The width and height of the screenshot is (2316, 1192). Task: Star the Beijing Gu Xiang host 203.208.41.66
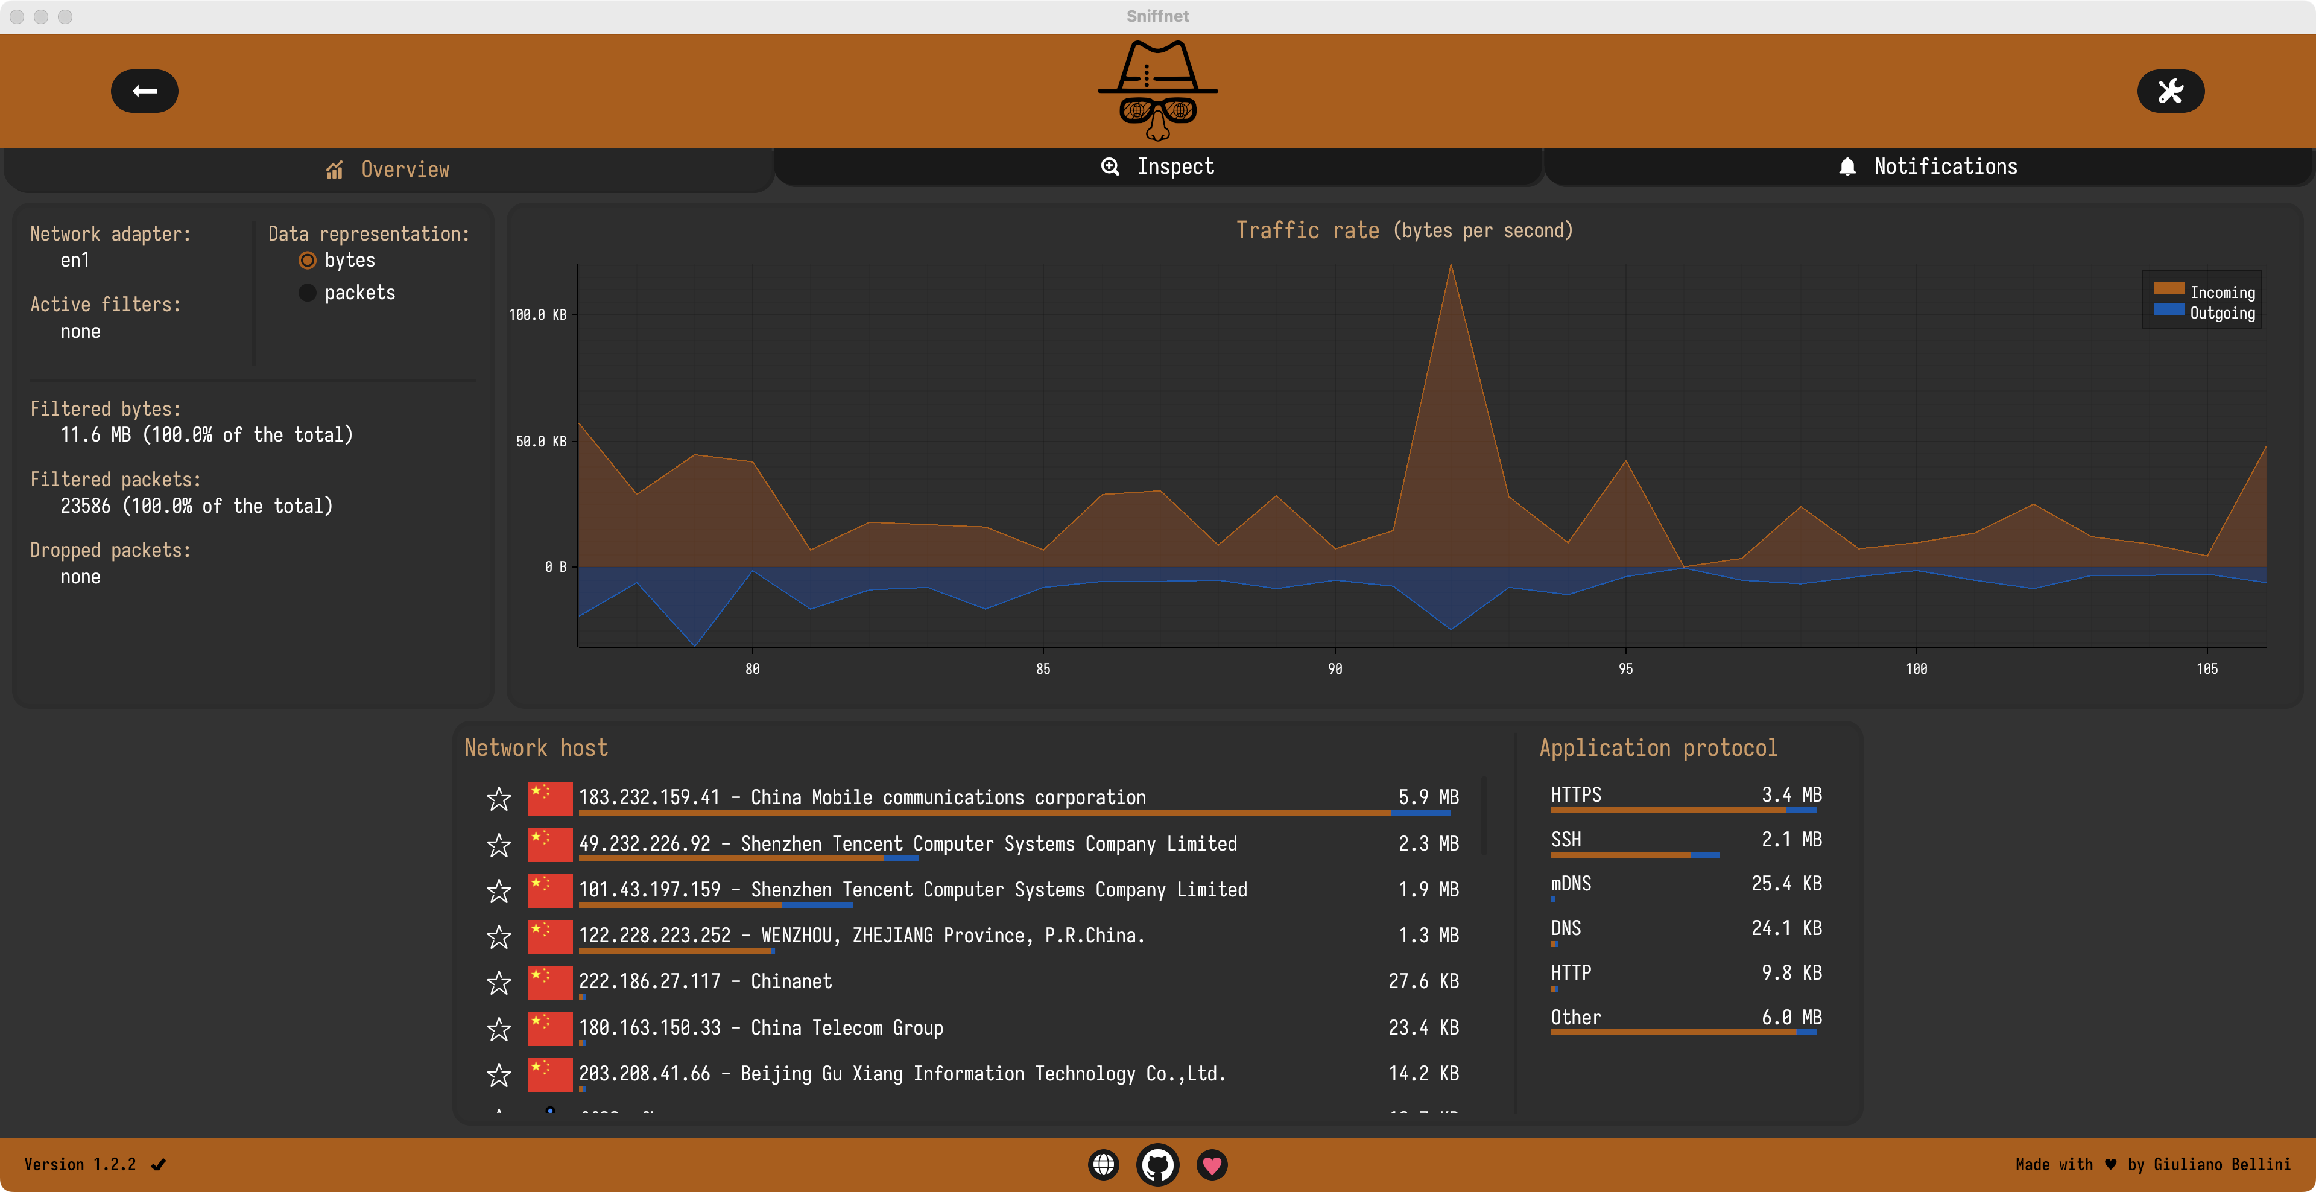[499, 1074]
